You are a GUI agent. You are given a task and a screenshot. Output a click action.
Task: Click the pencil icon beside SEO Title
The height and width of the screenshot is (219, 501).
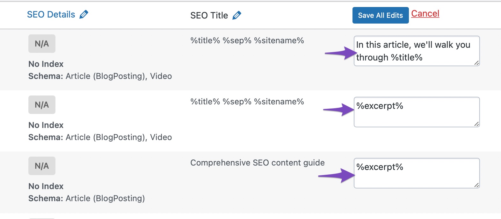(237, 15)
